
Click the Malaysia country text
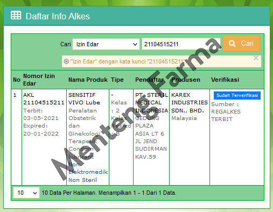(x=184, y=118)
